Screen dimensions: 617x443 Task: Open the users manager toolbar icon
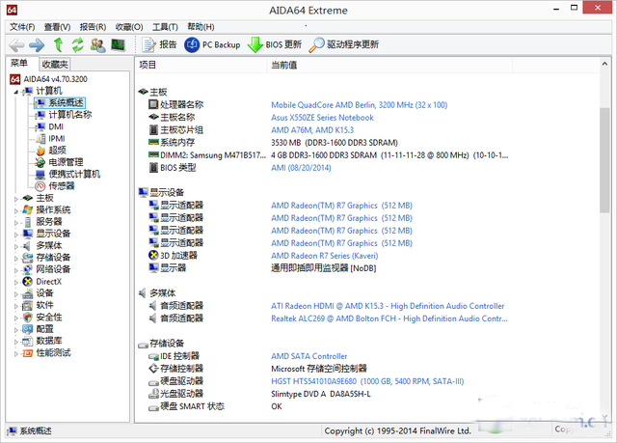click(x=97, y=45)
